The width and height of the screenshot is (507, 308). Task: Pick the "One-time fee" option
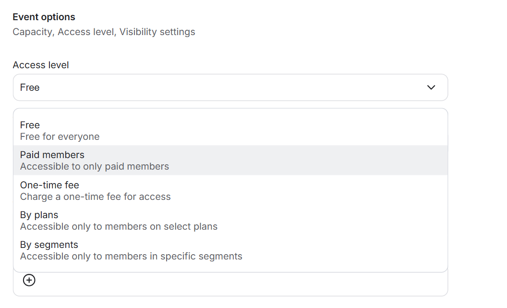pyautogui.click(x=49, y=185)
